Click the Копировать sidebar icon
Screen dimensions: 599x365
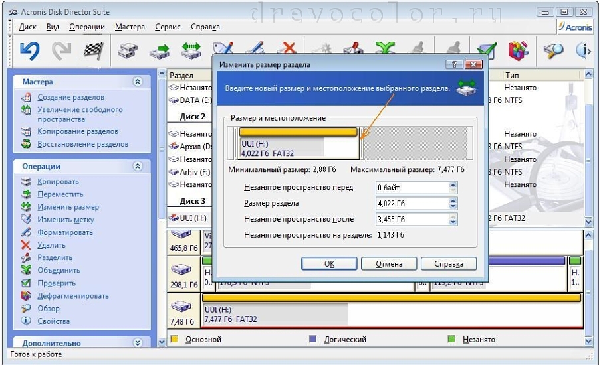(26, 182)
